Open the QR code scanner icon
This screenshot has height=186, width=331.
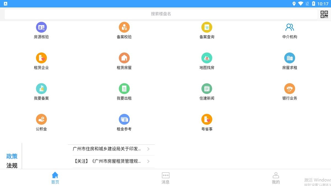point(324,14)
